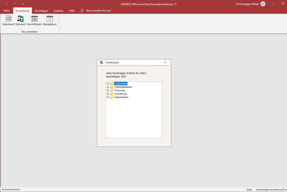Click the Belegdatum date icon
This screenshot has height=192, width=287.
point(50,19)
